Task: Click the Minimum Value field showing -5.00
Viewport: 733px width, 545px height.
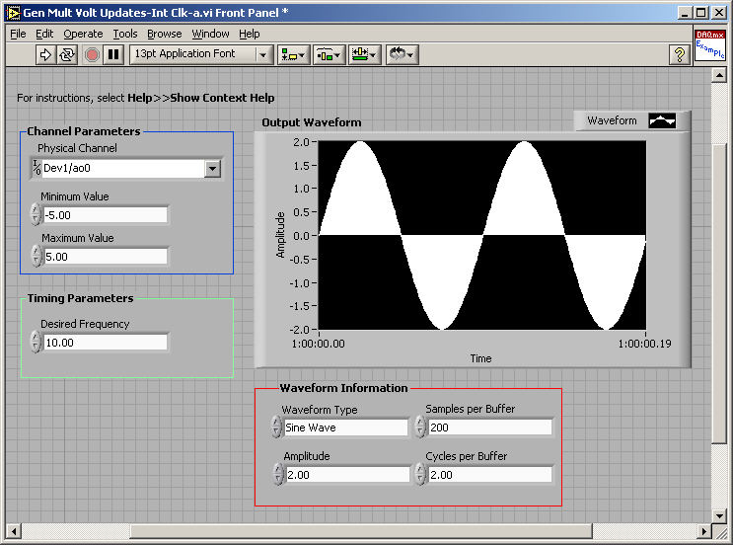Action: [106, 215]
